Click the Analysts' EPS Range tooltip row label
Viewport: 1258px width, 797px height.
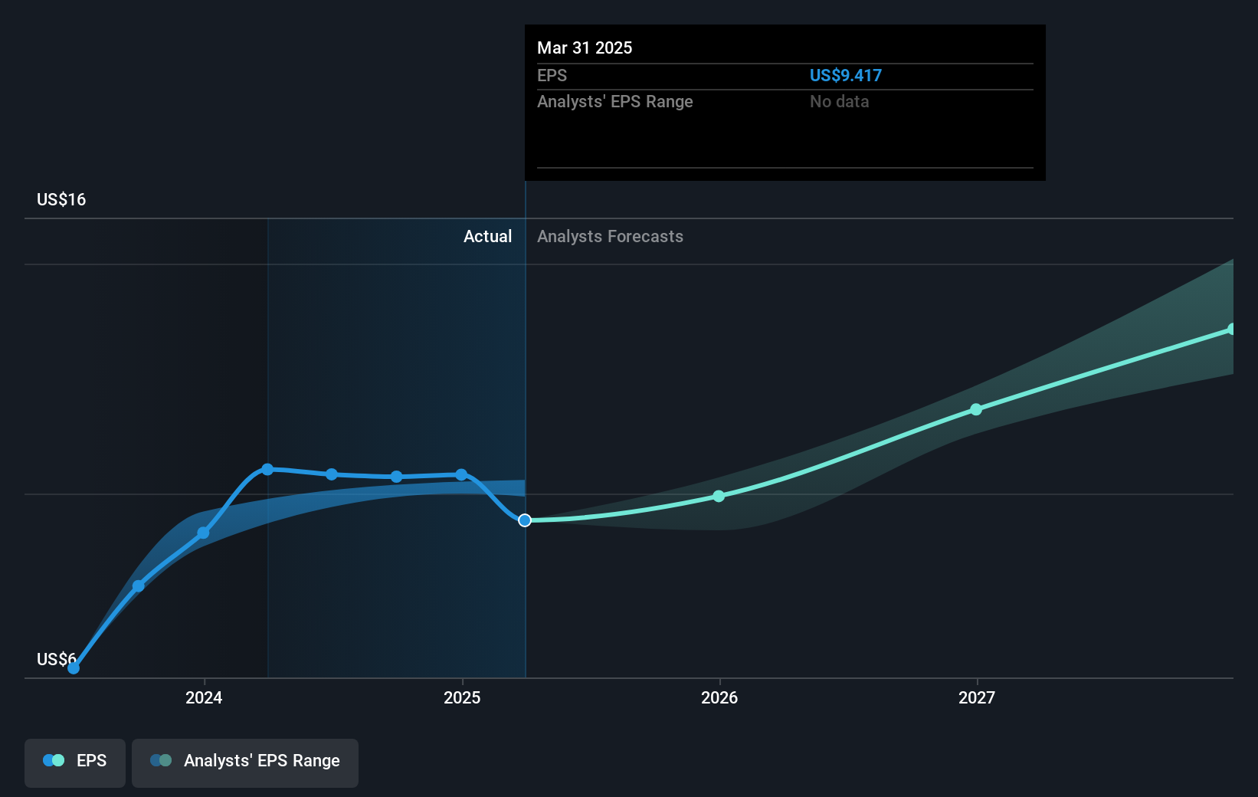[x=615, y=101]
